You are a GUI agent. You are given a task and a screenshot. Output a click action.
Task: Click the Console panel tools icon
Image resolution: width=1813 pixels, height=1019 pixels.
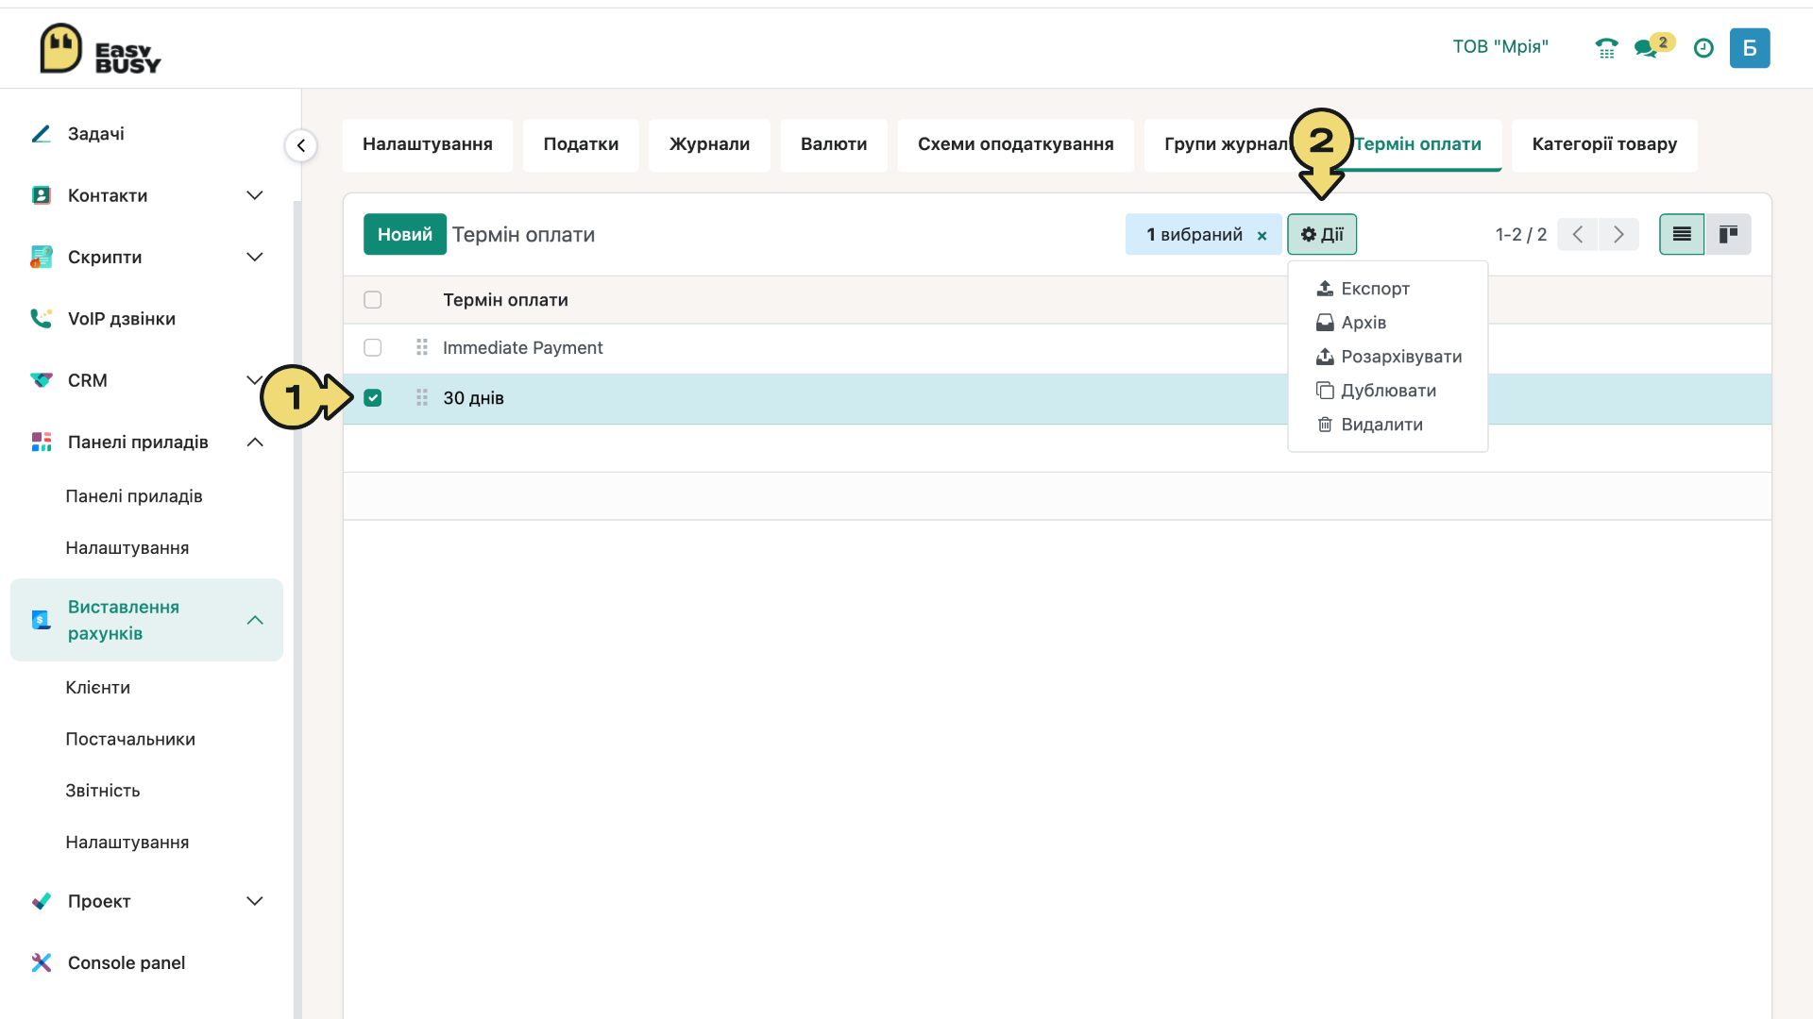click(x=42, y=962)
